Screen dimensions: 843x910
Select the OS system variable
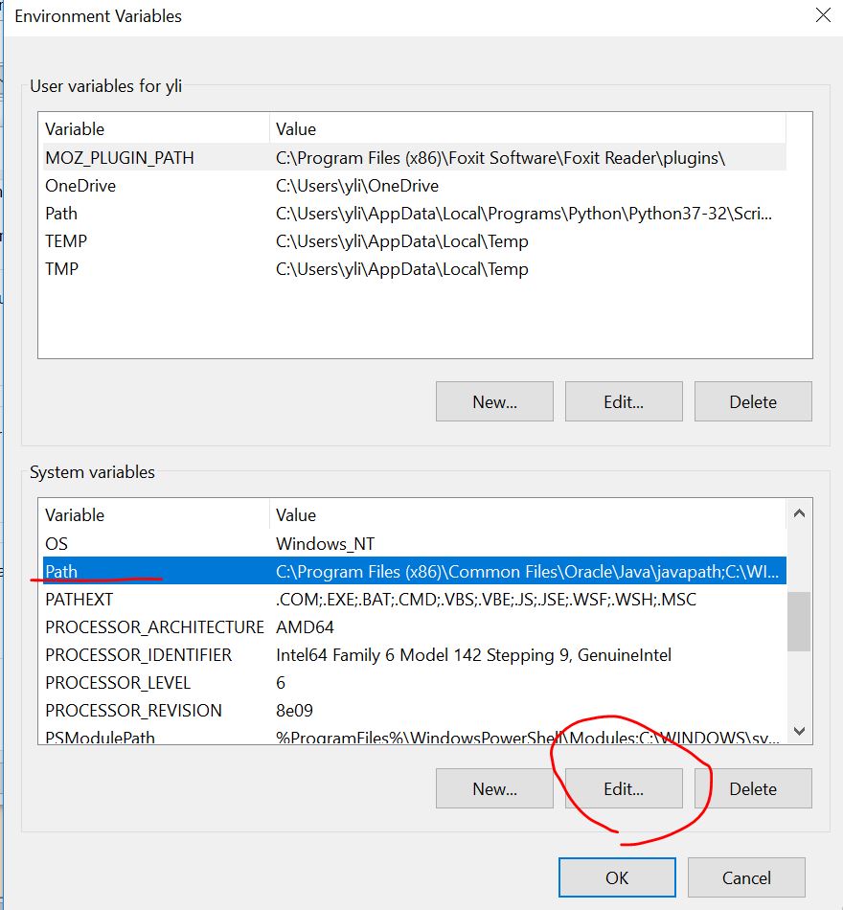(x=57, y=544)
